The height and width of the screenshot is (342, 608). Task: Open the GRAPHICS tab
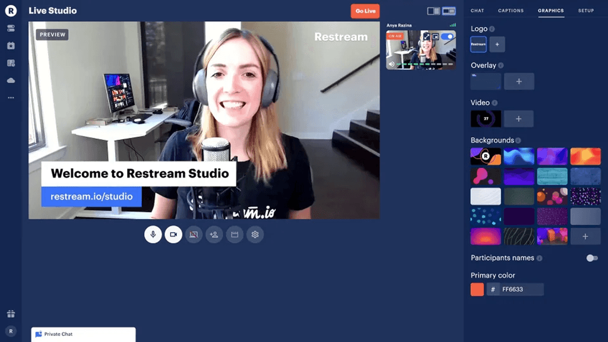click(550, 10)
